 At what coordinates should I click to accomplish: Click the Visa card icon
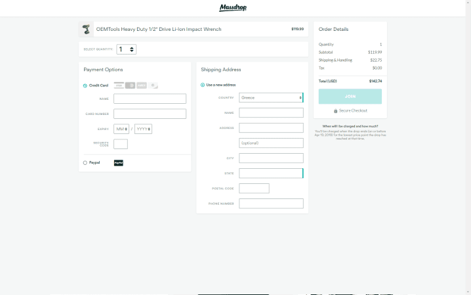pyautogui.click(x=119, y=85)
